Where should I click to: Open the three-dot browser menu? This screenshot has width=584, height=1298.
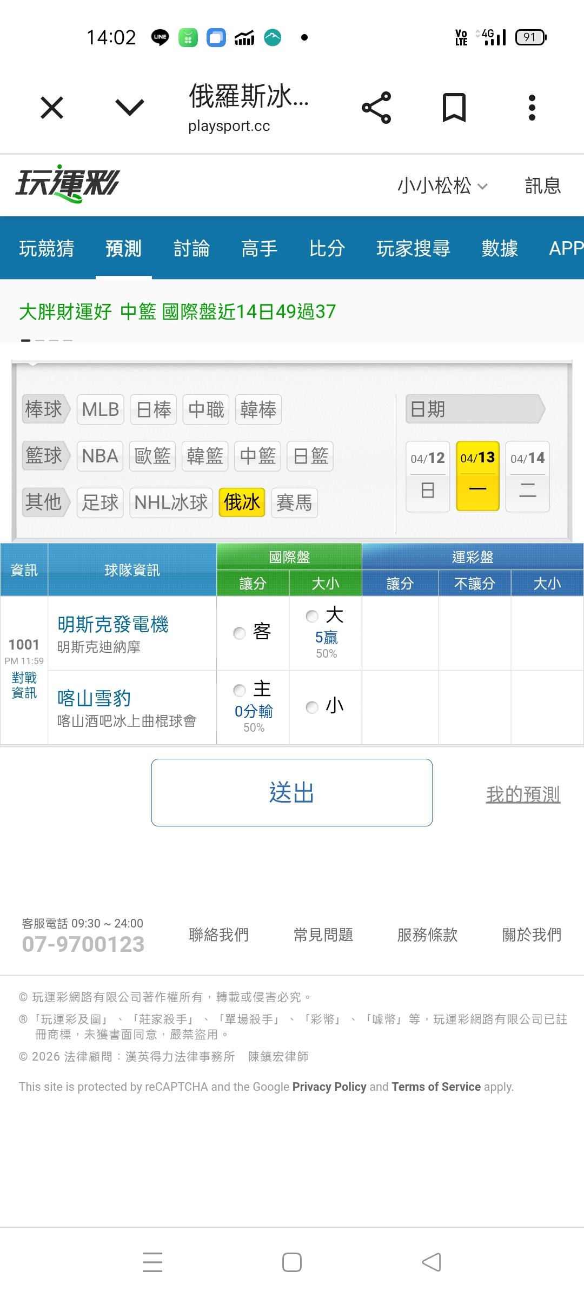pyautogui.click(x=532, y=108)
